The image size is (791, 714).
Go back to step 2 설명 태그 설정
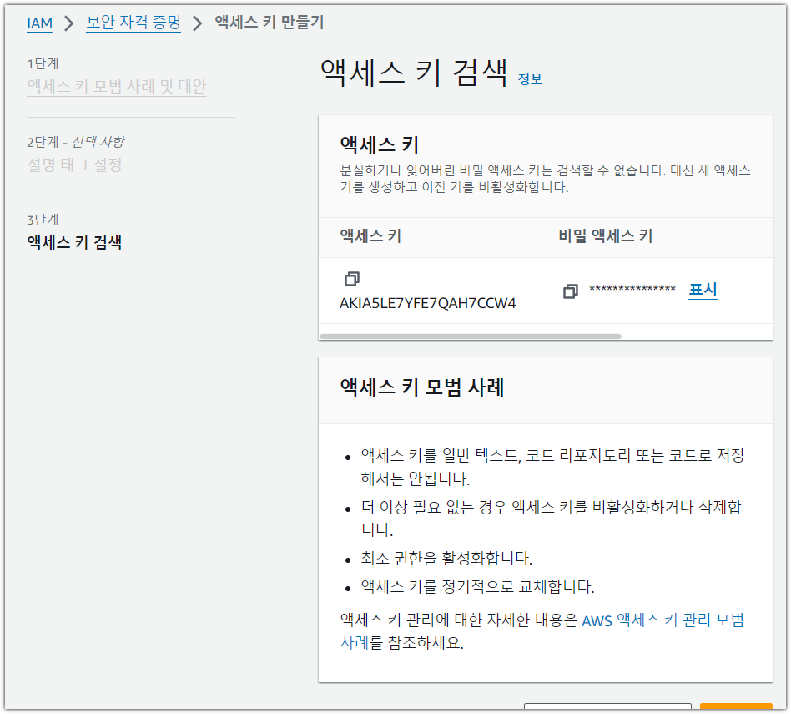(74, 165)
